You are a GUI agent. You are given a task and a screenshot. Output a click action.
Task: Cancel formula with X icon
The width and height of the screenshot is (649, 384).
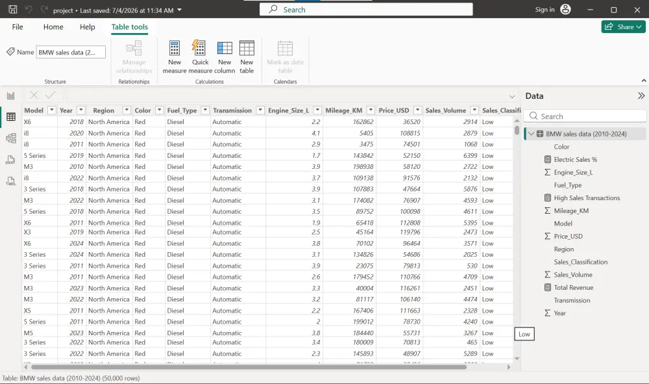pos(34,96)
